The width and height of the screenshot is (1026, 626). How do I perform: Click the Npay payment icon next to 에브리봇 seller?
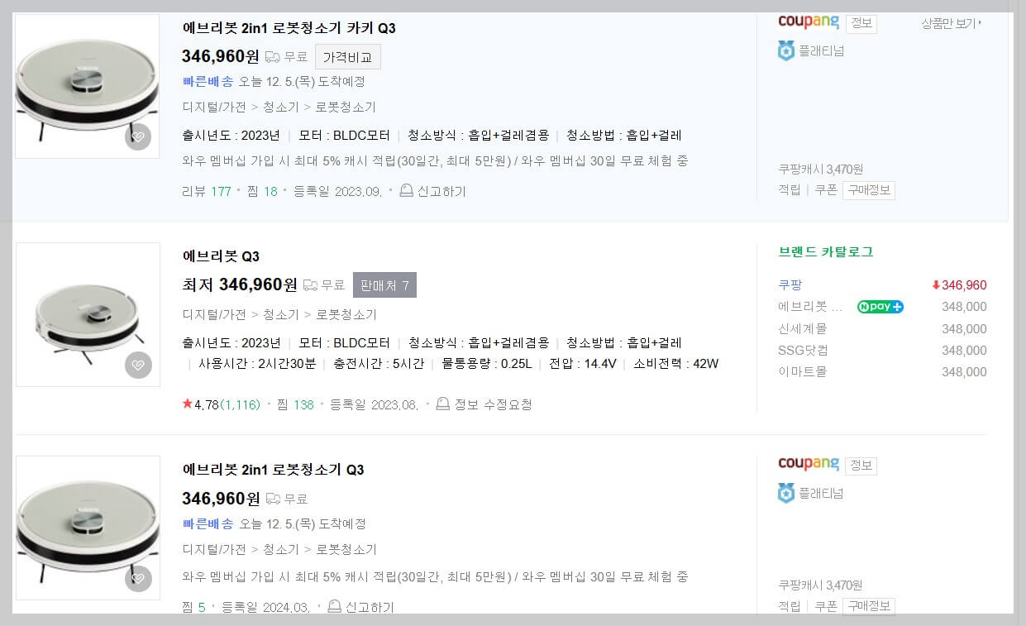coord(880,307)
